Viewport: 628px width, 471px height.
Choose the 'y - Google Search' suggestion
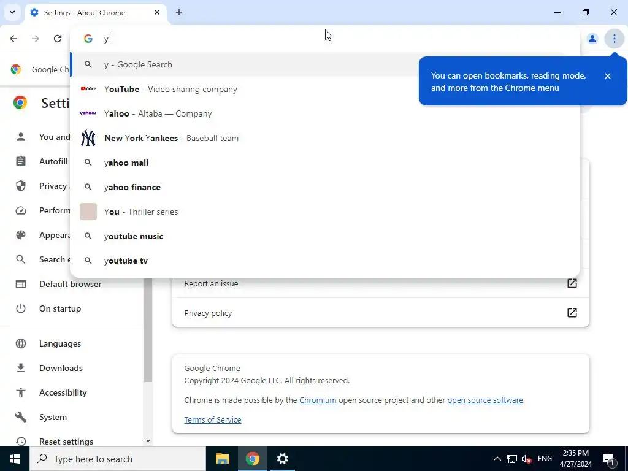[x=325, y=64]
